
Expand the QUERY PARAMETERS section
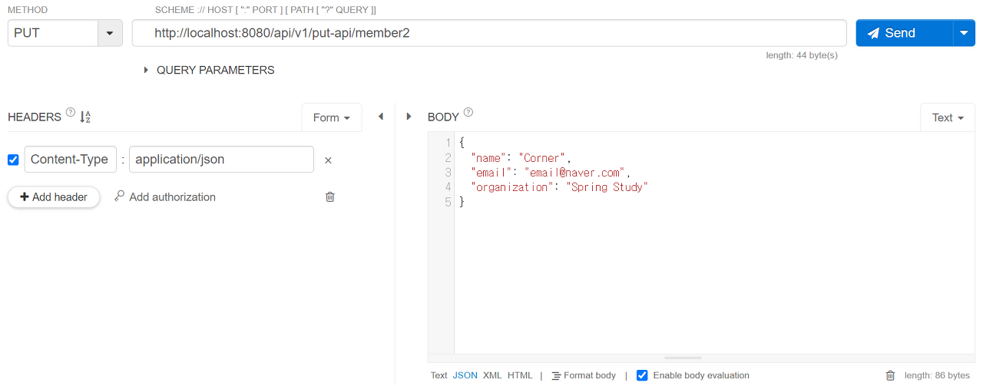pyautogui.click(x=209, y=70)
